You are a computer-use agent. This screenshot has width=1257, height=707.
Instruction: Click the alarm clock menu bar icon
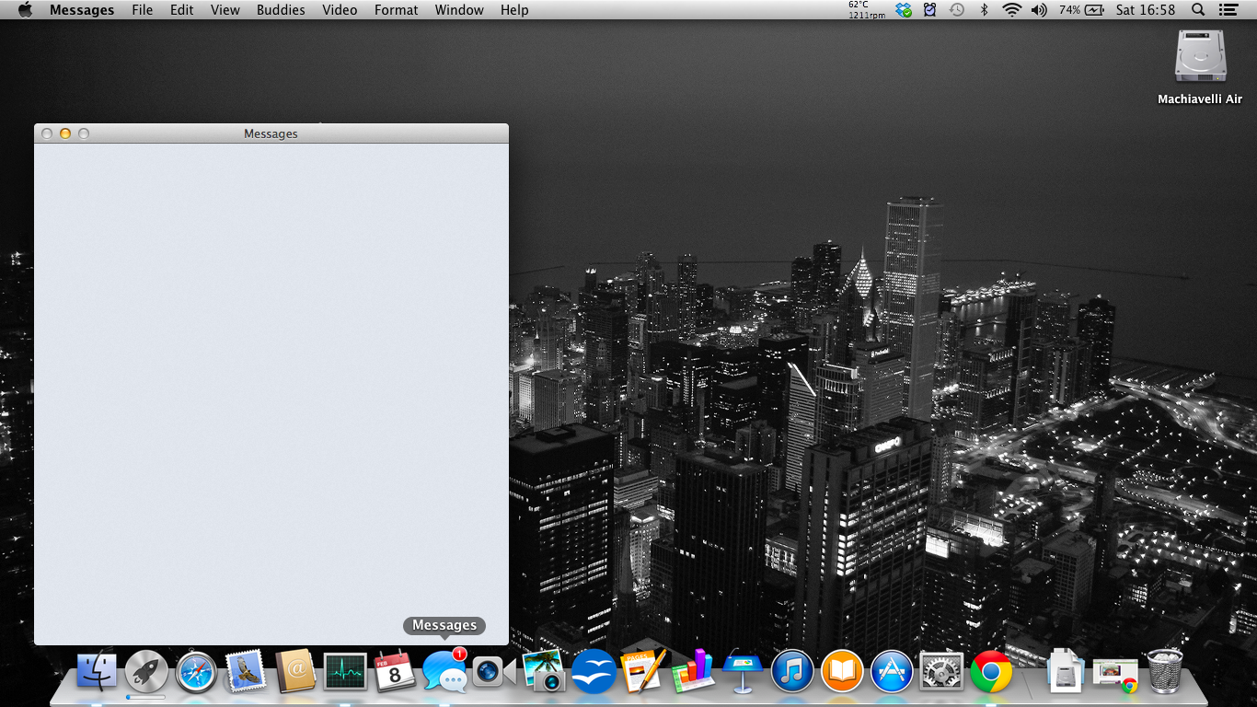(x=929, y=10)
